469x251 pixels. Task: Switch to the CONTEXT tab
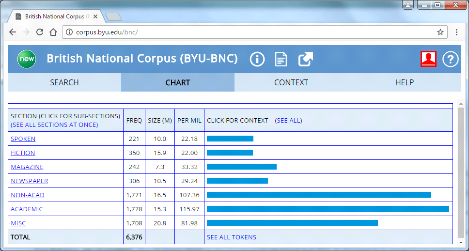(291, 82)
